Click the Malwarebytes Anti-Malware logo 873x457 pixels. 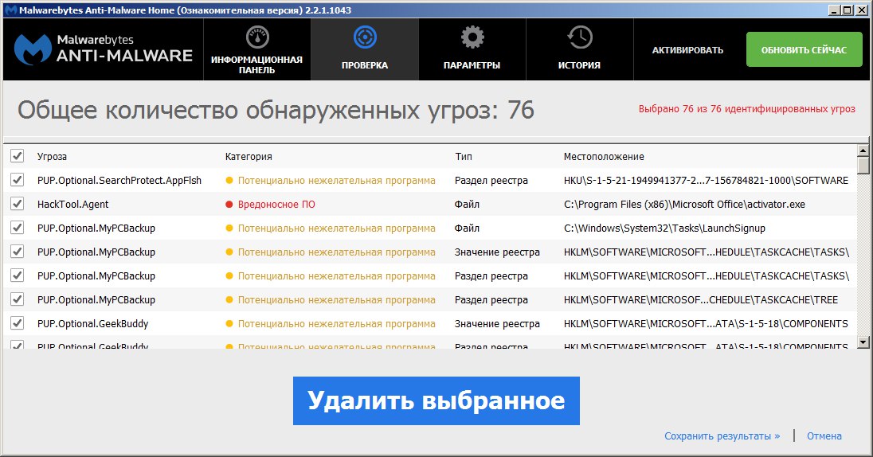103,49
